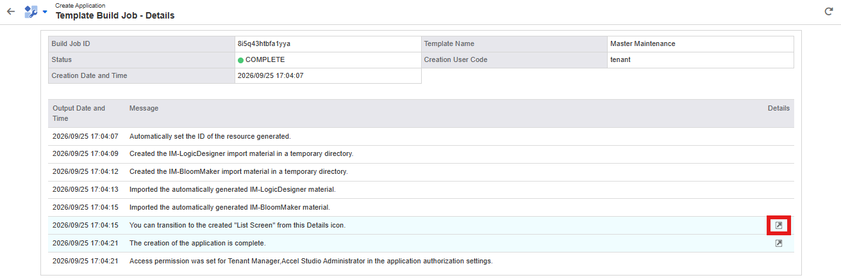
Task: Open Details icon for "List Screen" row
Action: click(779, 226)
